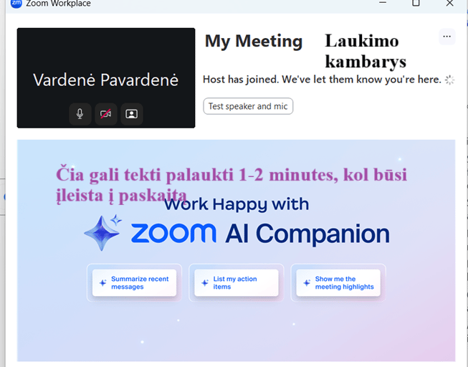The height and width of the screenshot is (367, 468).
Task: Click the loading spinner beside host message
Action: pyautogui.click(x=449, y=80)
